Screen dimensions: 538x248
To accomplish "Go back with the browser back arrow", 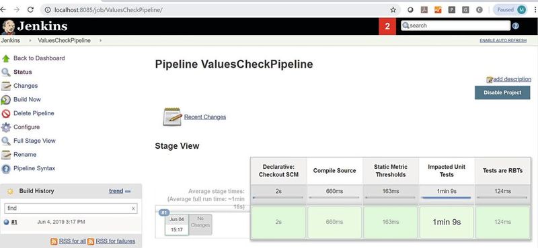I will click(3, 9).
